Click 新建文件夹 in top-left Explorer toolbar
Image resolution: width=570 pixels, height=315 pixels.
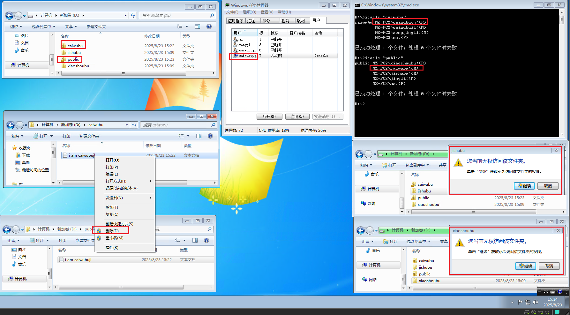(96, 27)
